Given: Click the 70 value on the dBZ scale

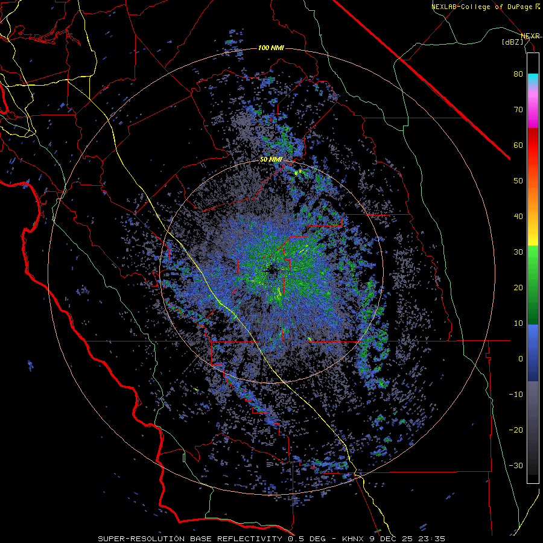Looking at the screenshot, I should (518, 110).
